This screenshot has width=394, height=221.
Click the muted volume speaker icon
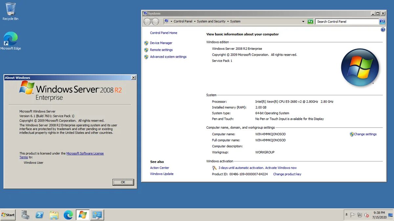[366, 215]
